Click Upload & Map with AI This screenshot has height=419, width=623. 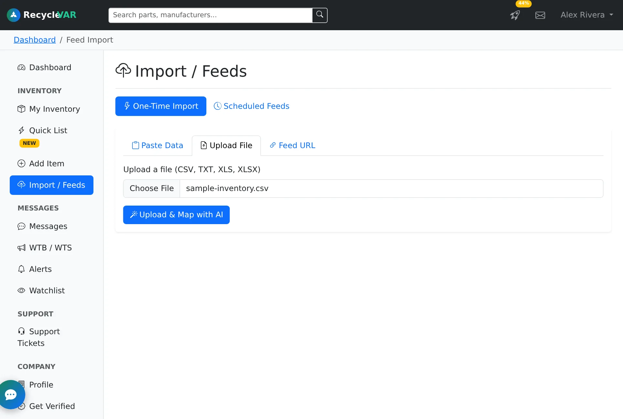coord(176,215)
